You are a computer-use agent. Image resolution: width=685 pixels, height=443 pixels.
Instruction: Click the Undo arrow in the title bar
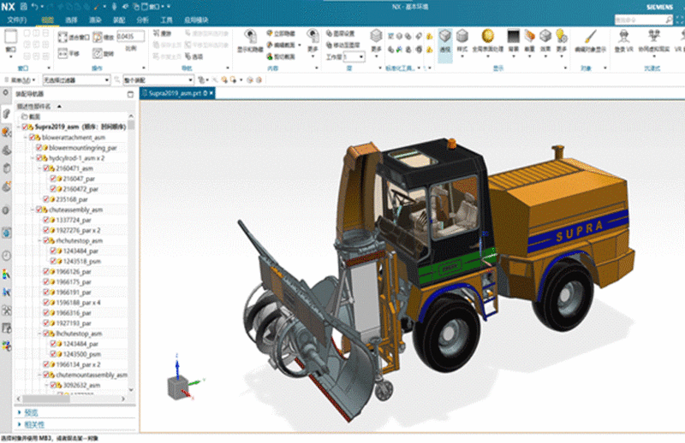(34, 7)
